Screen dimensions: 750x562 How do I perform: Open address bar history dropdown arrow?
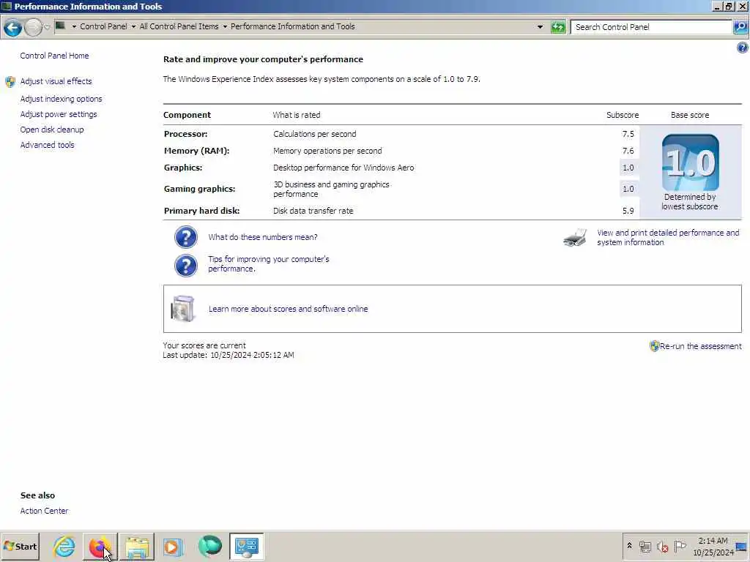[540, 27]
